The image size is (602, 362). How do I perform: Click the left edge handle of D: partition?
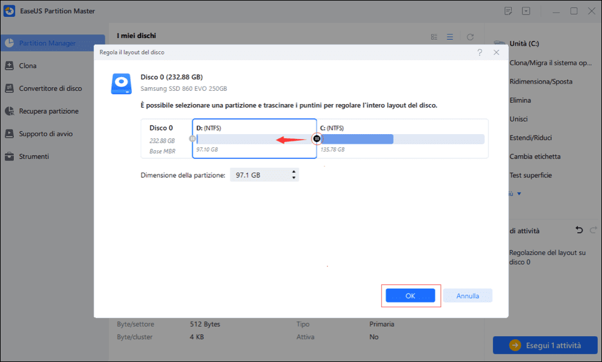coord(193,138)
